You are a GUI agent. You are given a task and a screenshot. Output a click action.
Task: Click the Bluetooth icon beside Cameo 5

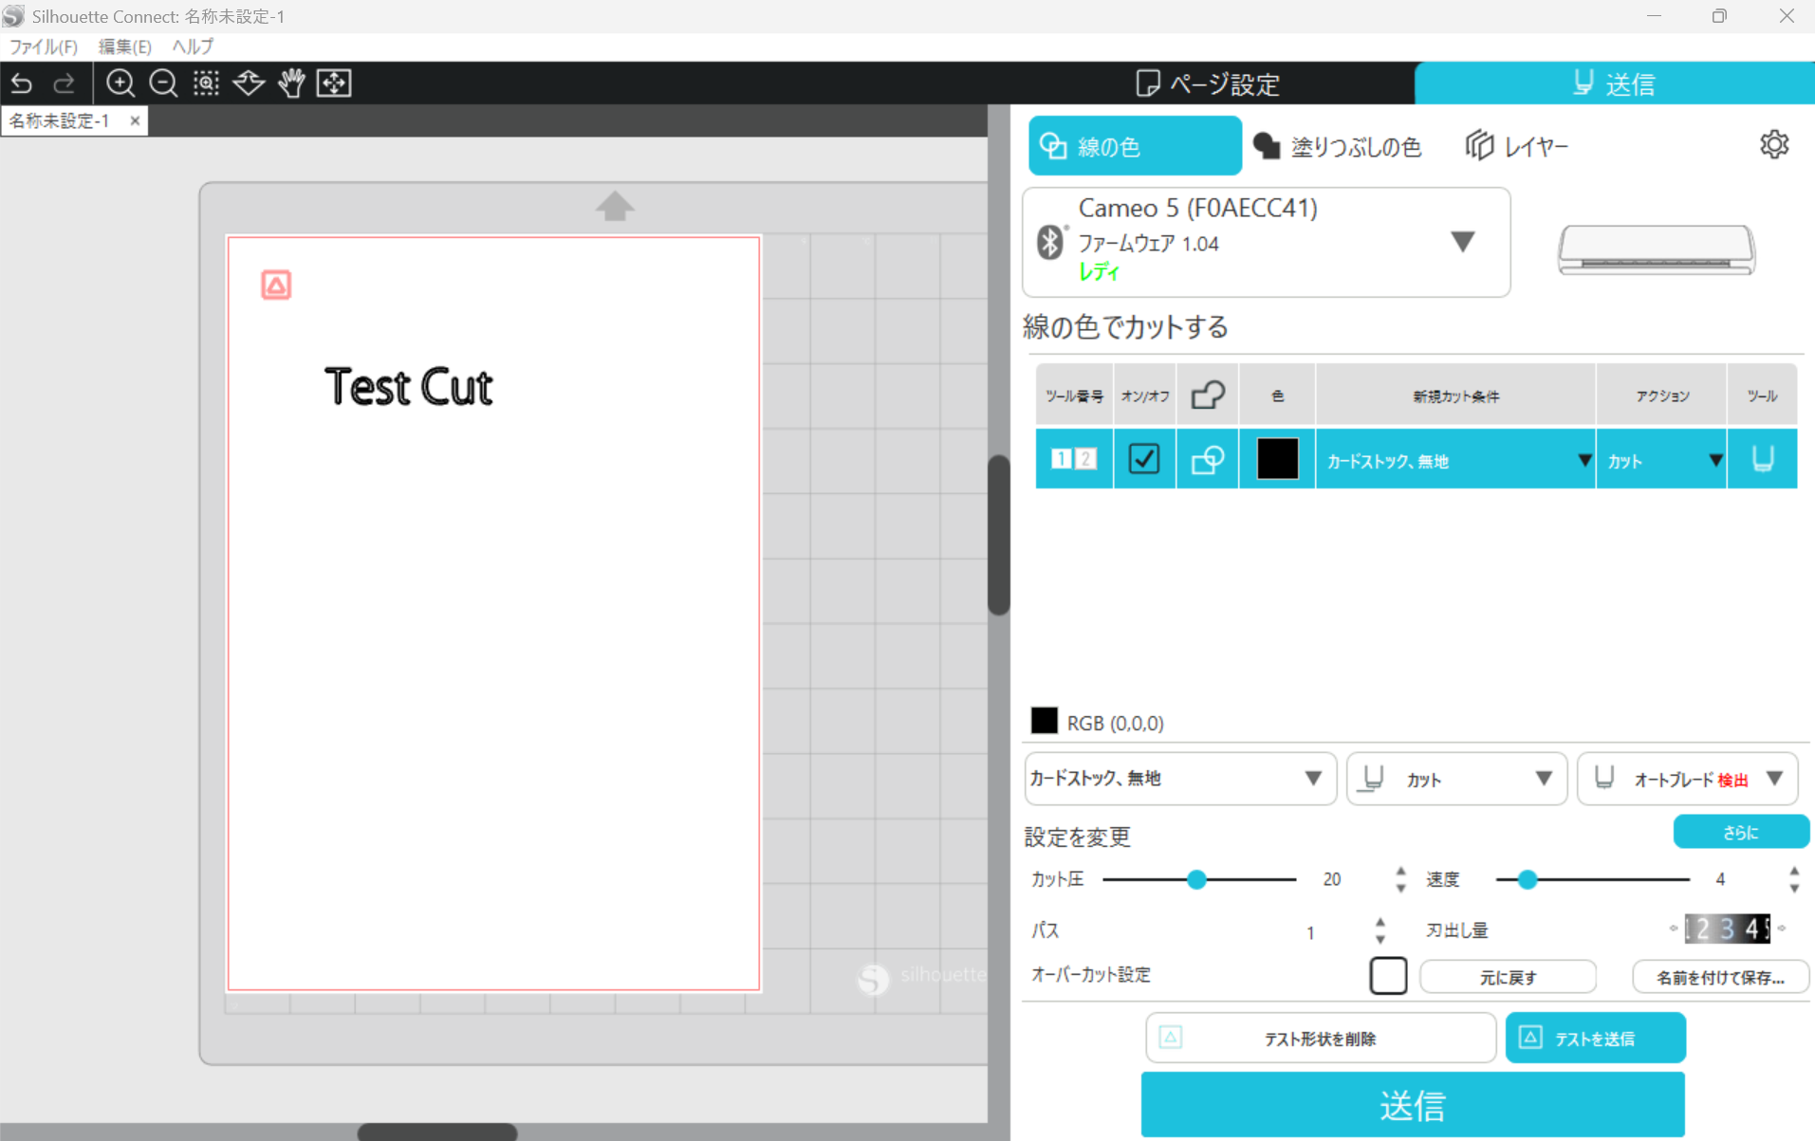(x=1049, y=242)
